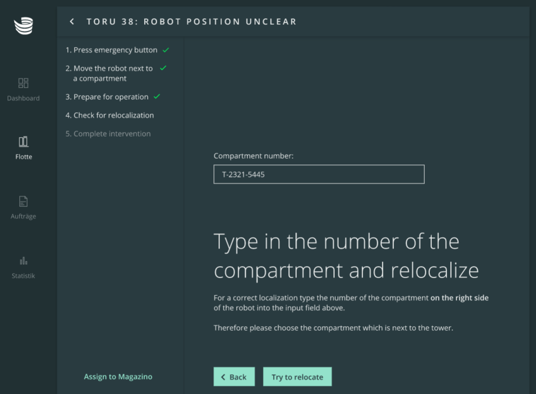The width and height of the screenshot is (536, 394).
Task: Click the Compartment number input field
Action: tap(319, 174)
